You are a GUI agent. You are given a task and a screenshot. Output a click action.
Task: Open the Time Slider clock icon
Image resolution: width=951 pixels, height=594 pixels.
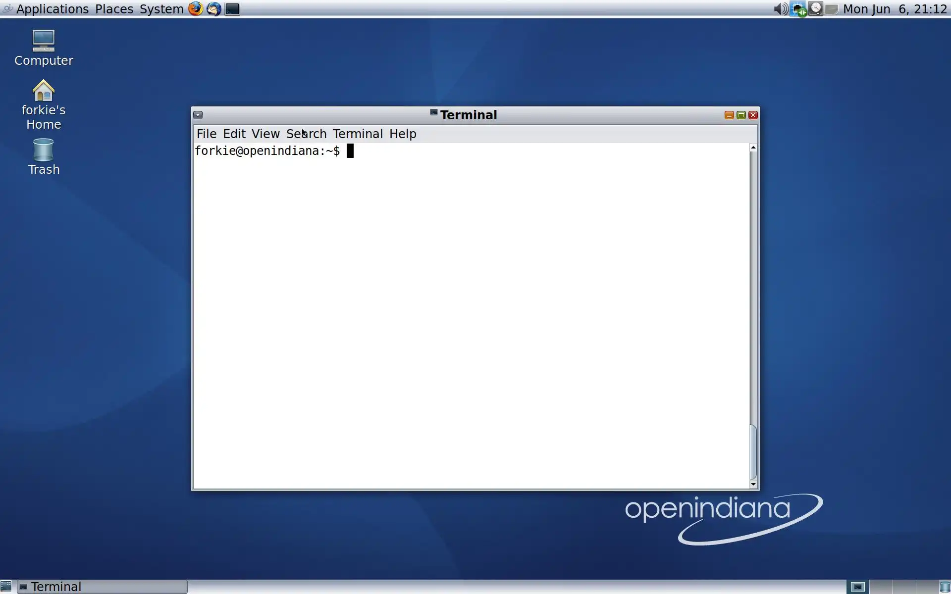(x=816, y=9)
